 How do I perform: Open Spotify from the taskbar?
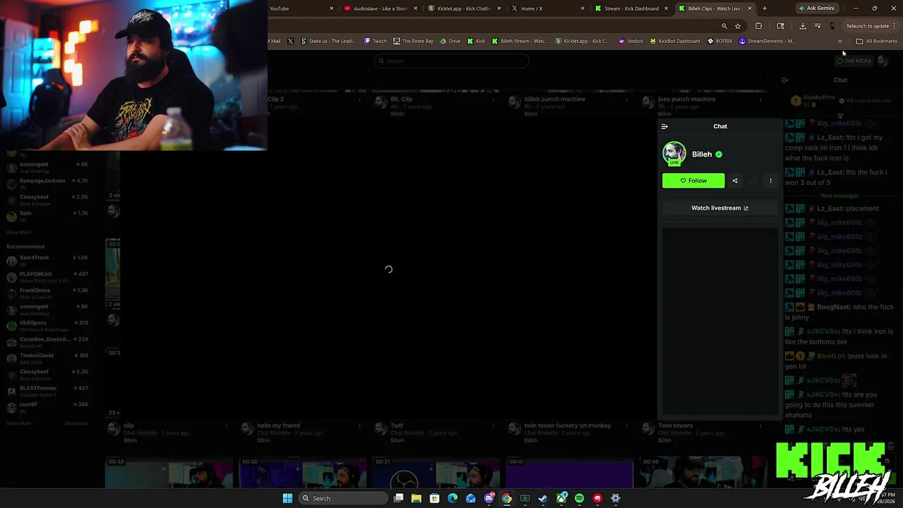[579, 498]
